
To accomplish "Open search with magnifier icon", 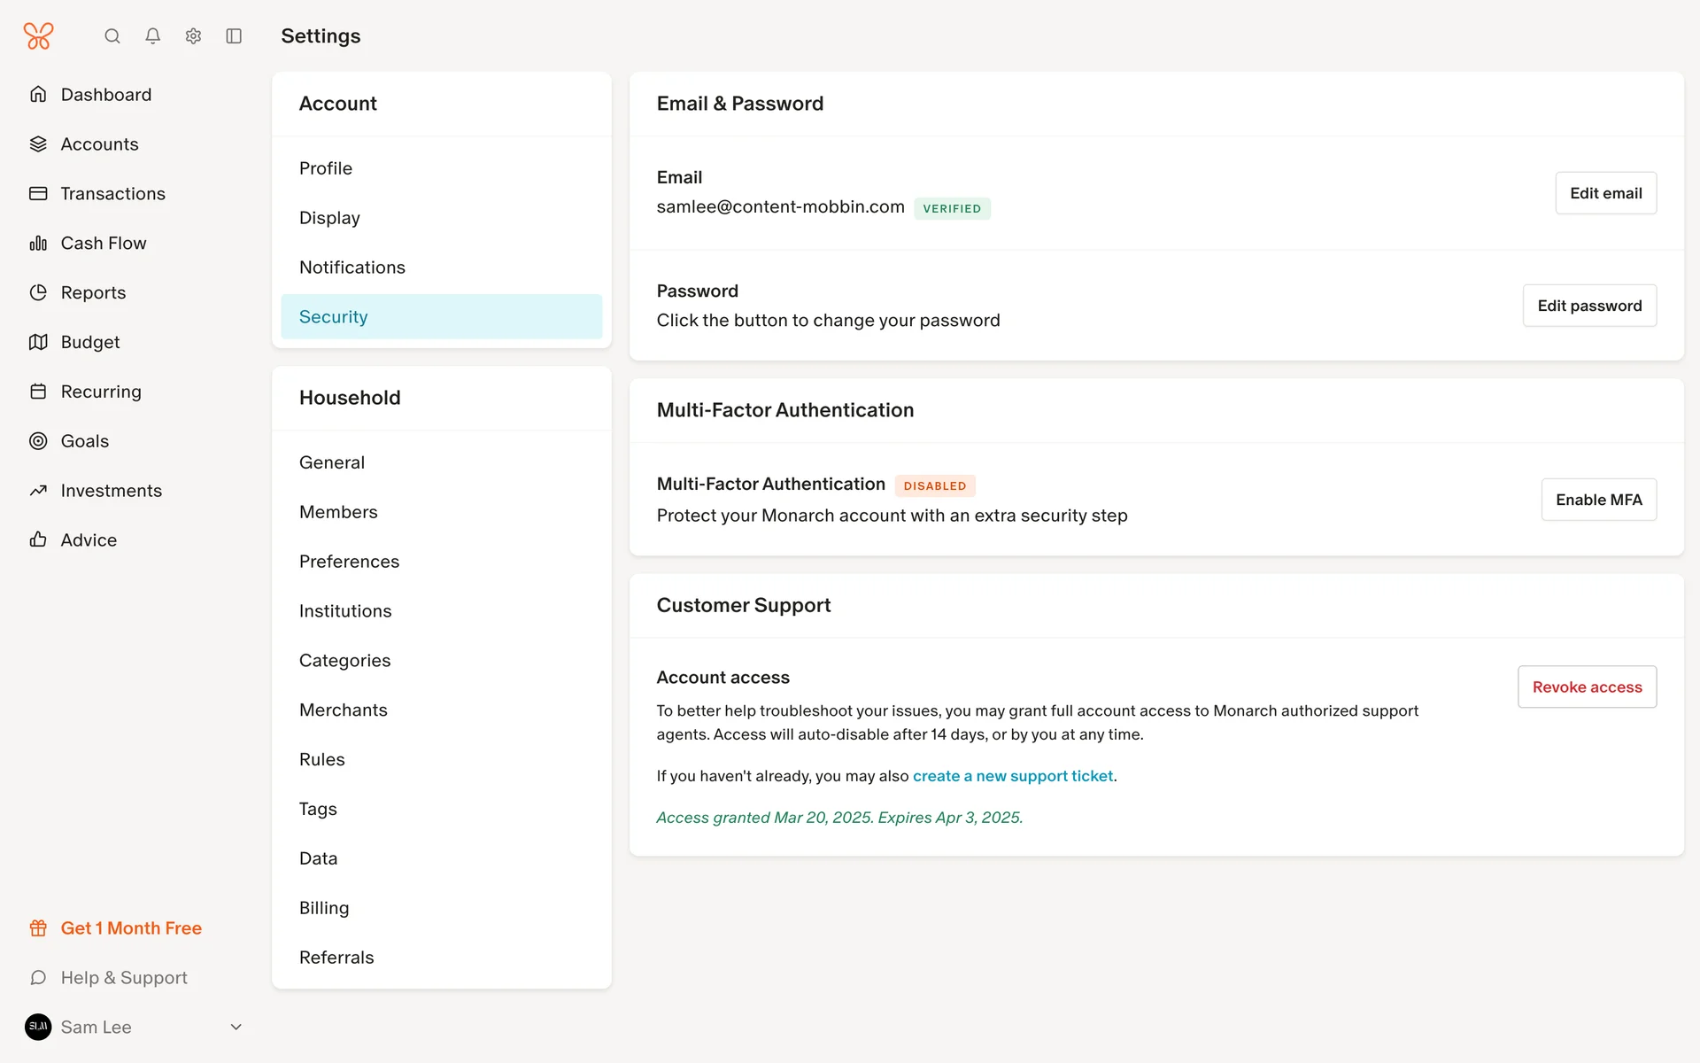I will click(112, 36).
